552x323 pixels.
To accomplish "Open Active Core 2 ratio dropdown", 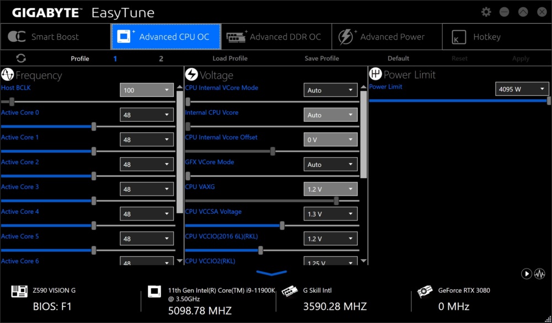I will (146, 164).
